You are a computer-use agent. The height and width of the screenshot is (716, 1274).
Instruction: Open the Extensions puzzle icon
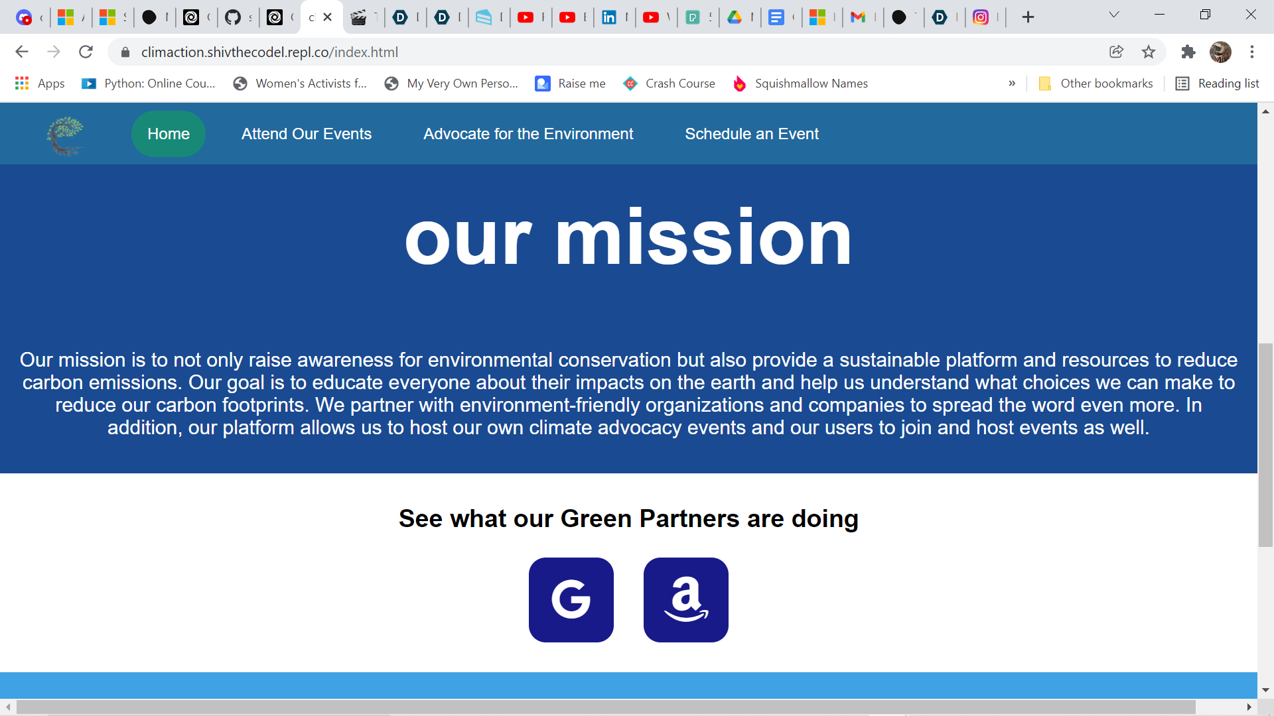pyautogui.click(x=1188, y=52)
